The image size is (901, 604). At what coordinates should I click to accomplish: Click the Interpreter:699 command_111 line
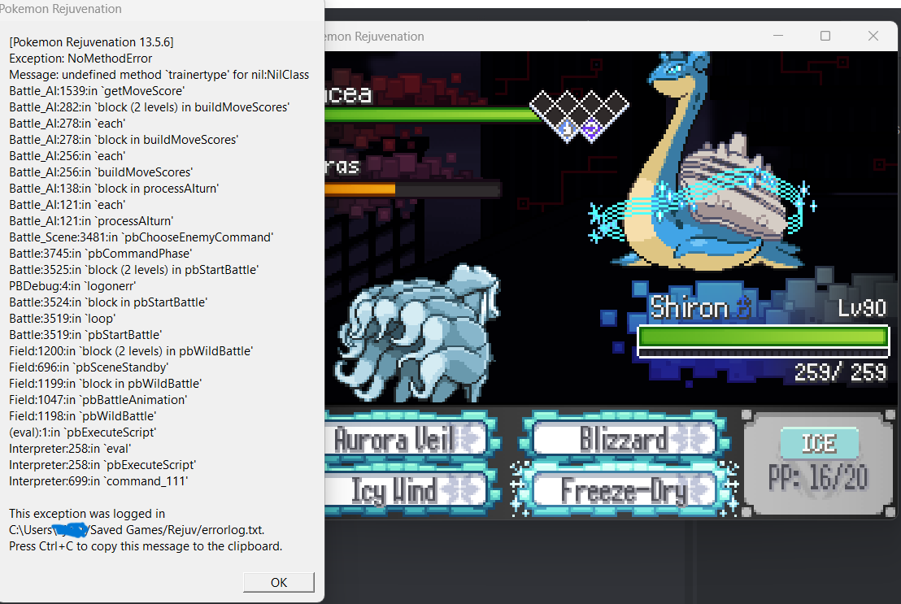[x=98, y=481]
